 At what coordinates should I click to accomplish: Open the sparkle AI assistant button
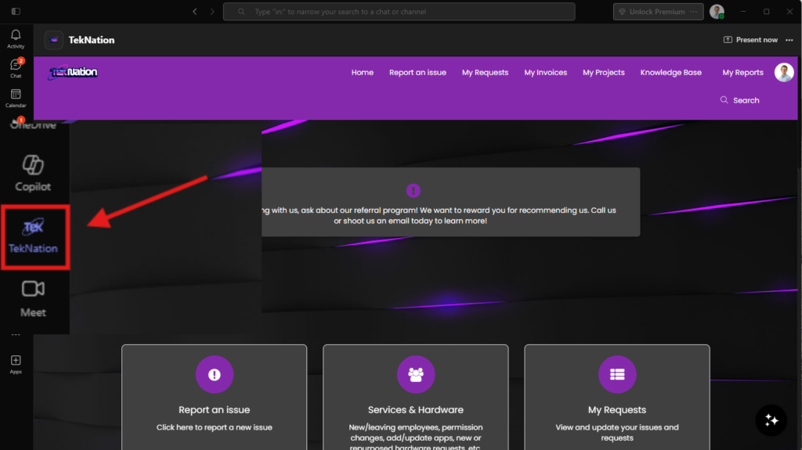(771, 420)
